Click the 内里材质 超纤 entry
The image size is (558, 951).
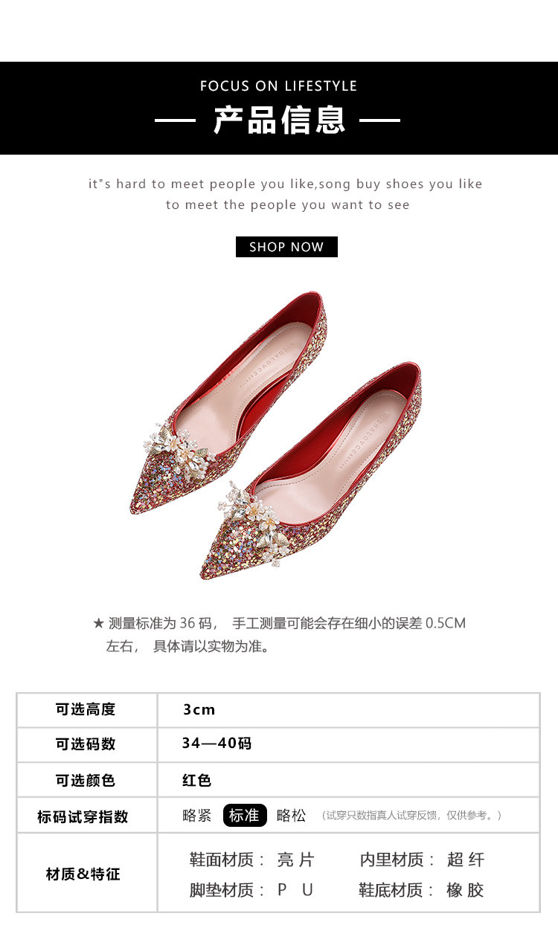tap(422, 860)
